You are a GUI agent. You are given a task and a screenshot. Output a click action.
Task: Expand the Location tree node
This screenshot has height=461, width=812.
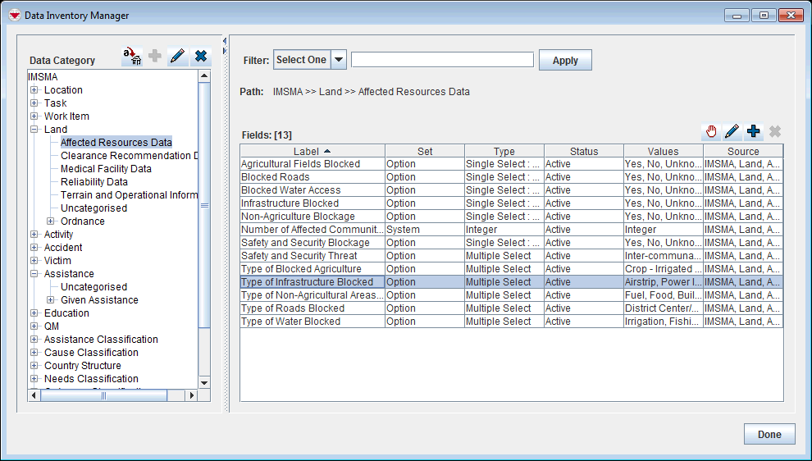[x=34, y=90]
